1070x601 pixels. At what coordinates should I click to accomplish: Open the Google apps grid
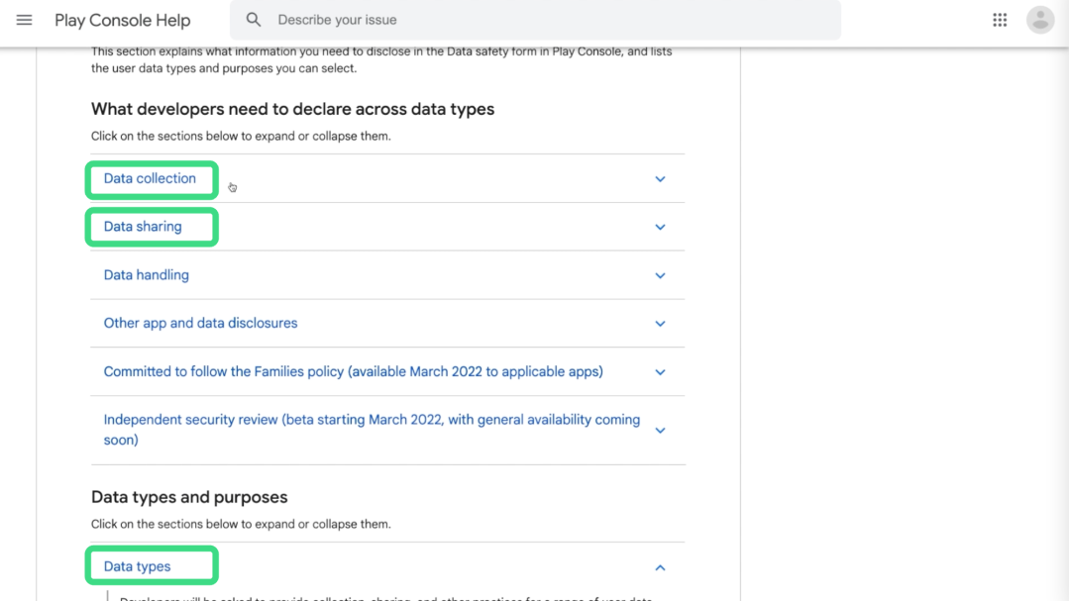[1000, 20]
